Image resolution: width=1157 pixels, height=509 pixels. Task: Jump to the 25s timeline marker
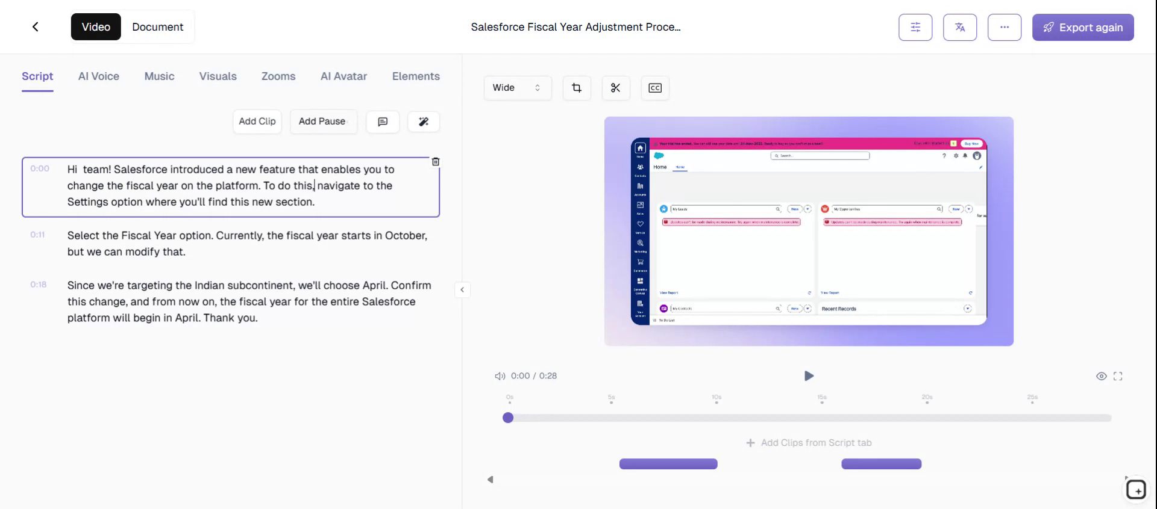click(1032, 398)
